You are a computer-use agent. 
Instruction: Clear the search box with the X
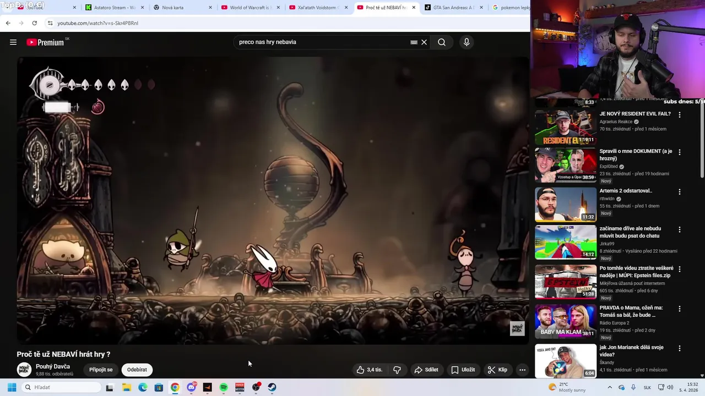pos(424,42)
